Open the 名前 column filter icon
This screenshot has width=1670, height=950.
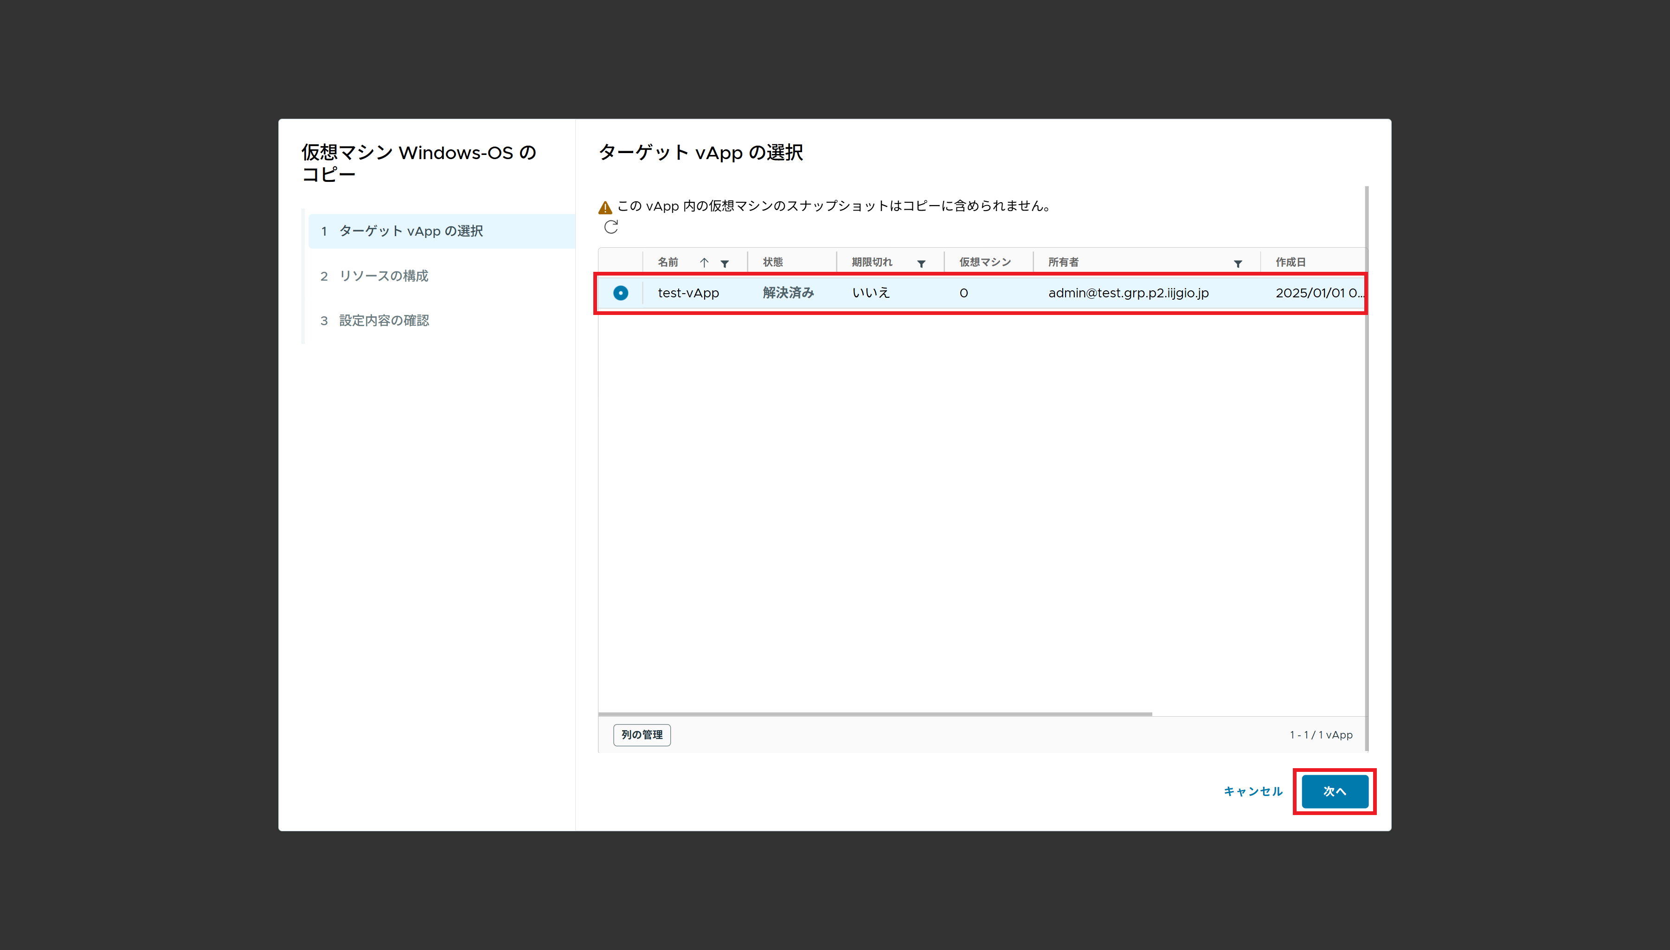tap(724, 263)
